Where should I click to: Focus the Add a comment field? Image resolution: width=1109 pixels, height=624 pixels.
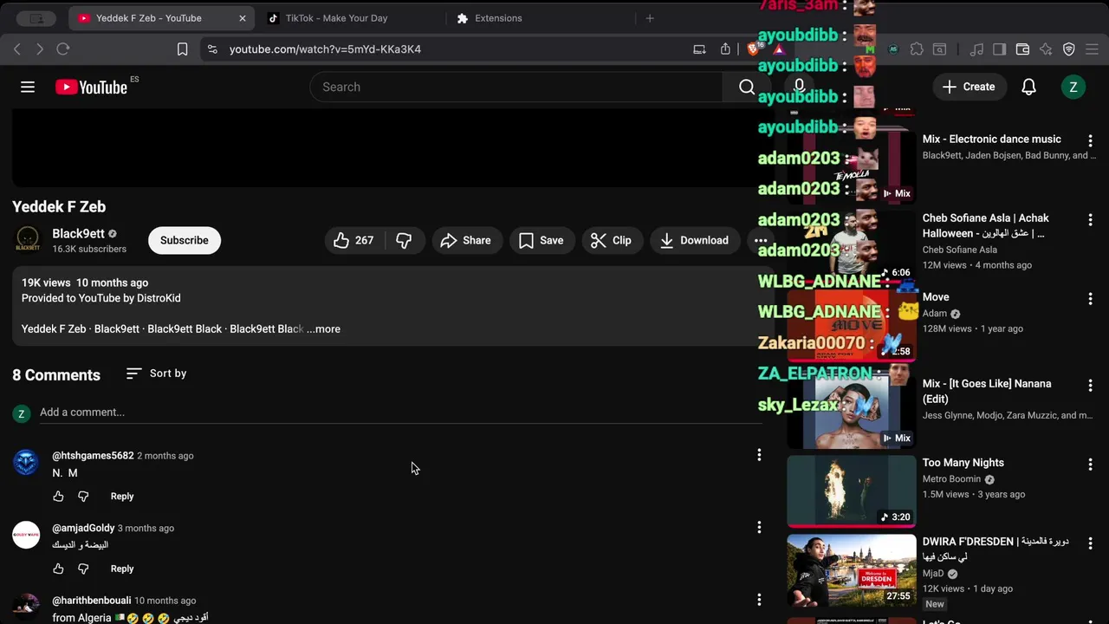pyautogui.click(x=400, y=413)
